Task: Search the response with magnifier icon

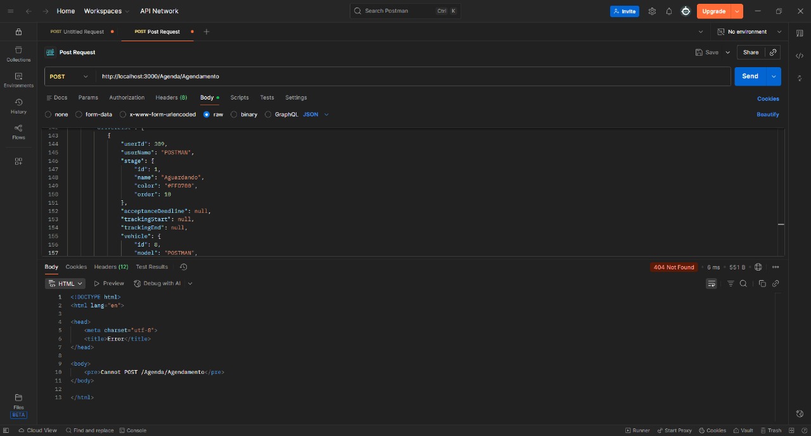Action: [743, 283]
